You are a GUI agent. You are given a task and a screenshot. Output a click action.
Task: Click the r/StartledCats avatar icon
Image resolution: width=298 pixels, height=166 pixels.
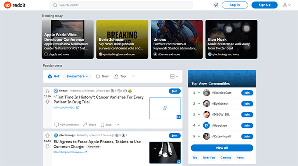point(206,93)
